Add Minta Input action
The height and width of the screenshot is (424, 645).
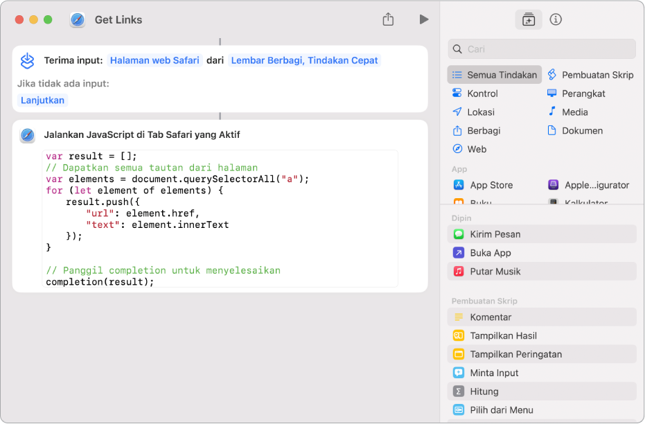pyautogui.click(x=542, y=373)
